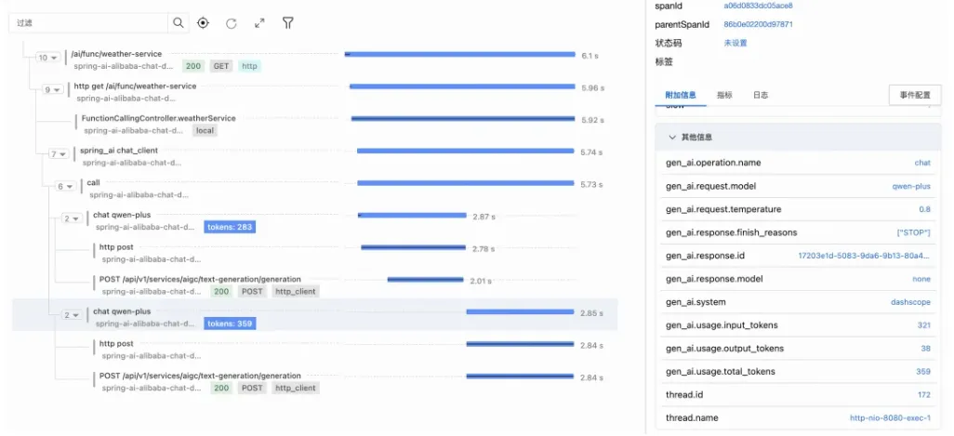This screenshot has width=954, height=436.
Task: Open the parentSpanId link 86b0e02200d97871
Action: click(758, 24)
